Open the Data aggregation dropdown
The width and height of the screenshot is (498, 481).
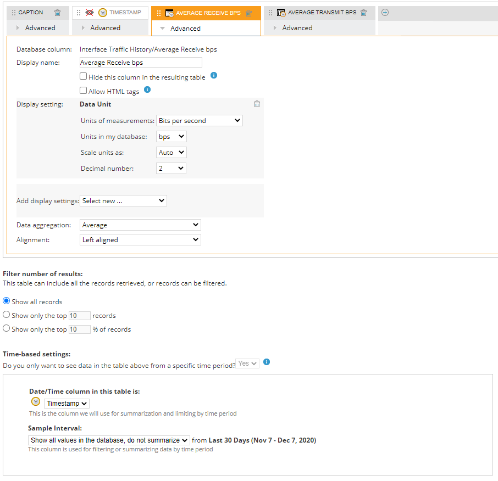(x=140, y=225)
